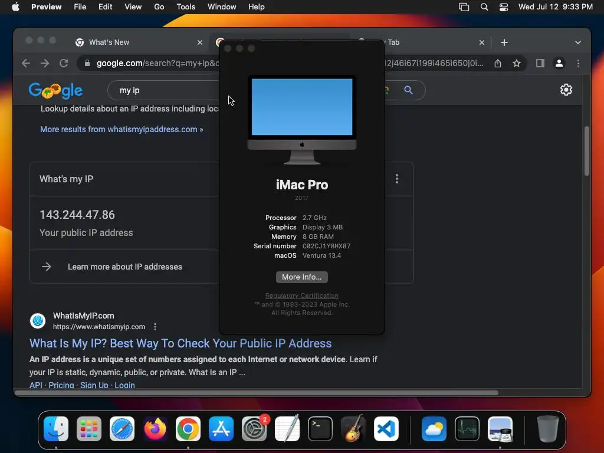Open Safari from the Dock
The image size is (604, 453).
click(122, 429)
